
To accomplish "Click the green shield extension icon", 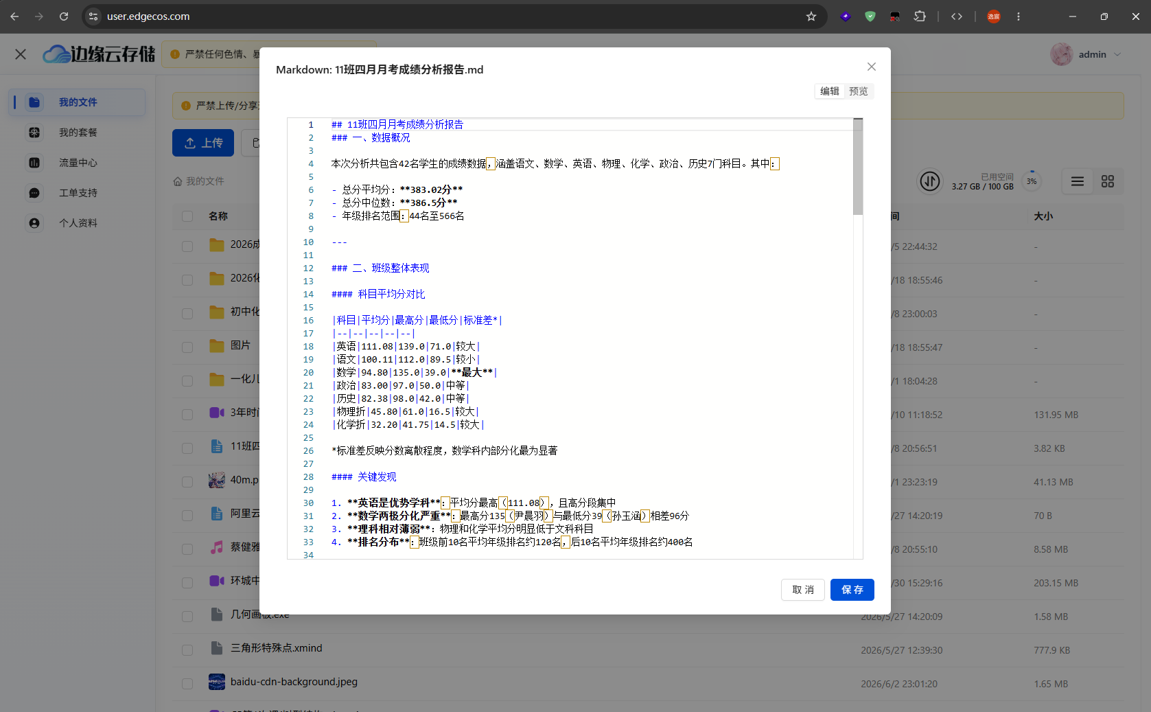I will click(870, 16).
